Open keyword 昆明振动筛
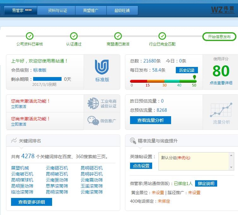Viewport: 238px width, 215px height. coord(22,186)
